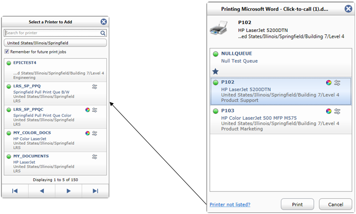This screenshot has height=214, width=356.
Task: Click the Cancel button
Action: pyautogui.click(x=335, y=204)
